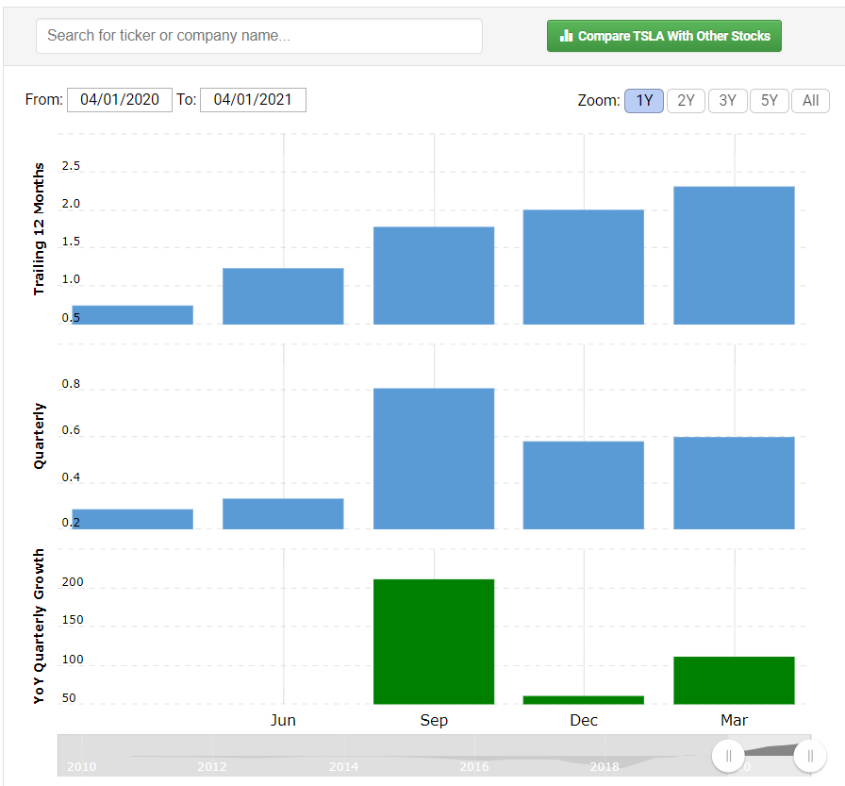
Task: Select the 3Y zoom option
Action: [727, 101]
